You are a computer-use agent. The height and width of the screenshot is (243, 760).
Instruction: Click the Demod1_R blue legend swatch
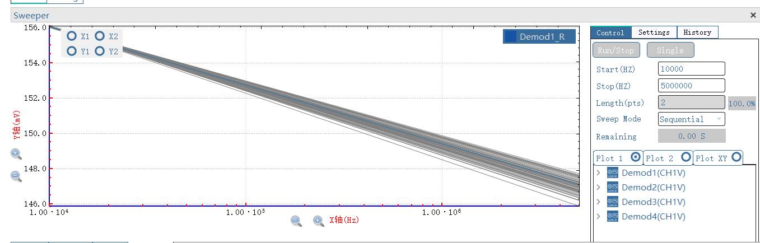[x=510, y=37]
